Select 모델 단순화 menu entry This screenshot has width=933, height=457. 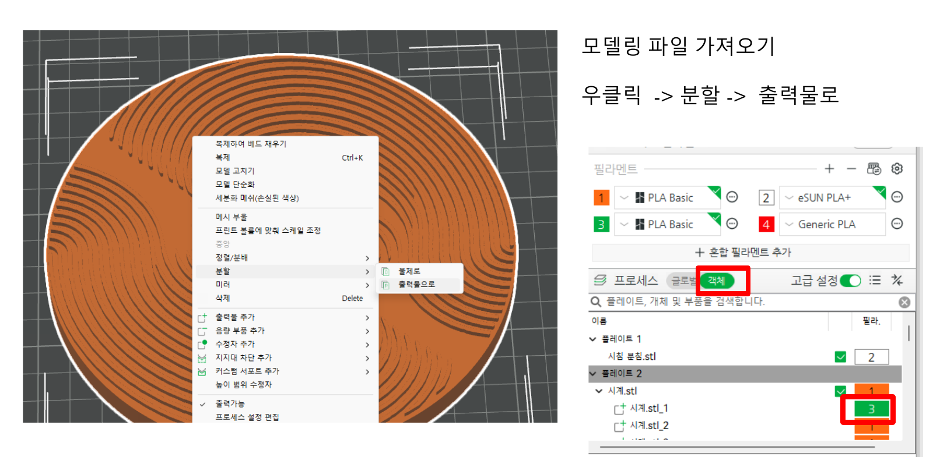[286, 184]
